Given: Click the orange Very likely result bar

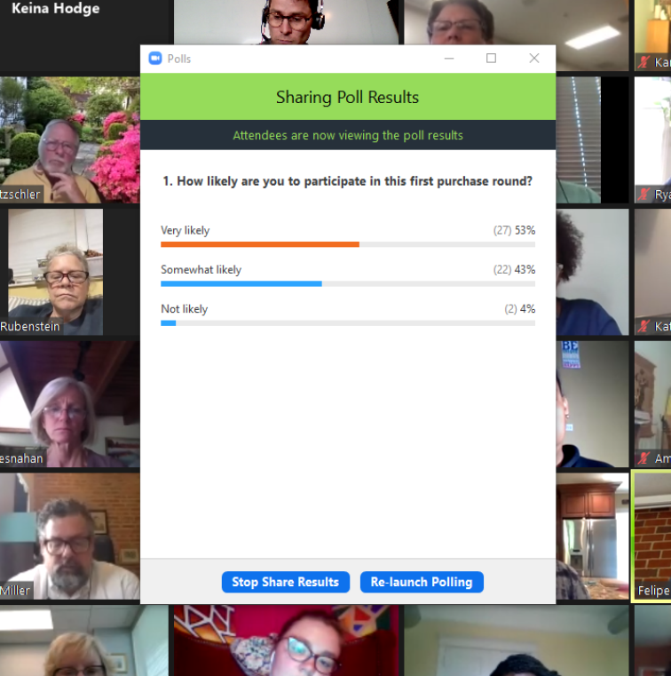Looking at the screenshot, I should (260, 244).
